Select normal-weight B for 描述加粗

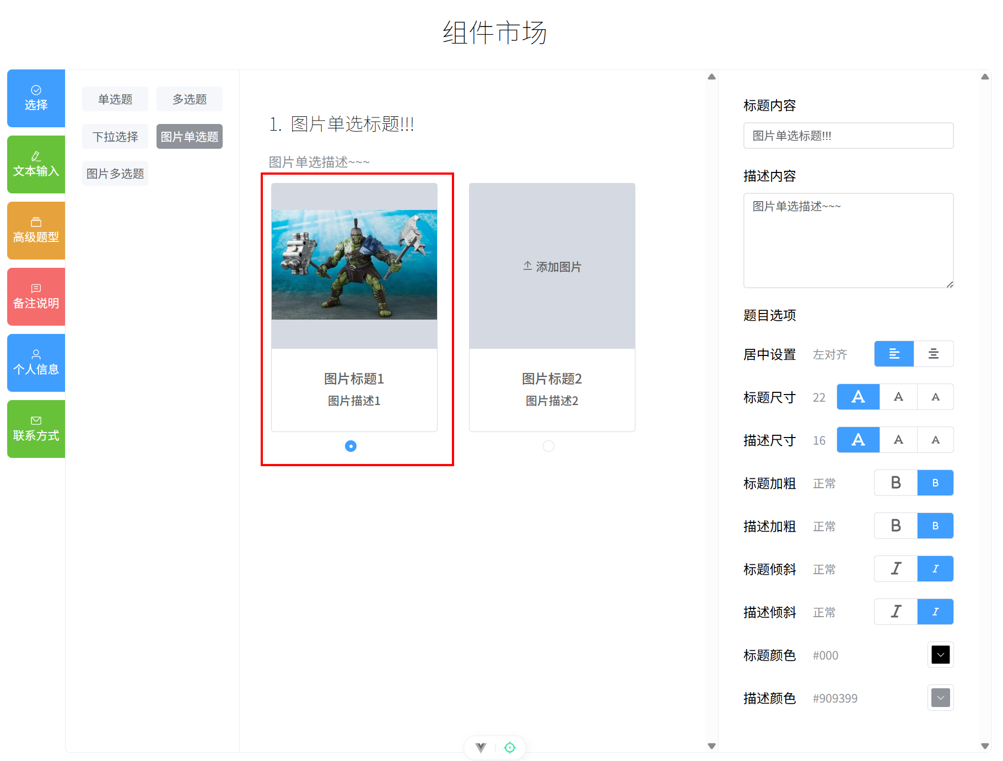coord(935,526)
